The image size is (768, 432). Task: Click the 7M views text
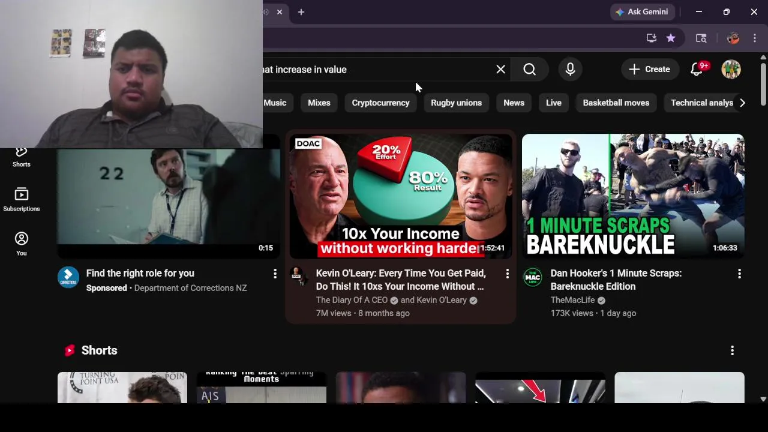[334, 313]
